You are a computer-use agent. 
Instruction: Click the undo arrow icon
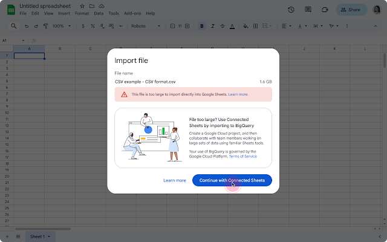26,26
